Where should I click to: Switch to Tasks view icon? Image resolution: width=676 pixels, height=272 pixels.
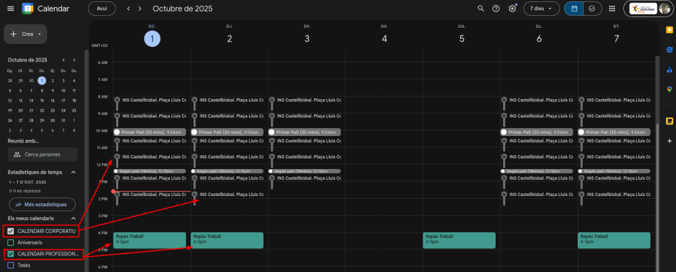tap(591, 9)
